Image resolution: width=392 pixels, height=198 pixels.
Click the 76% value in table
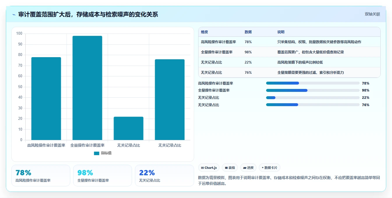(248, 73)
